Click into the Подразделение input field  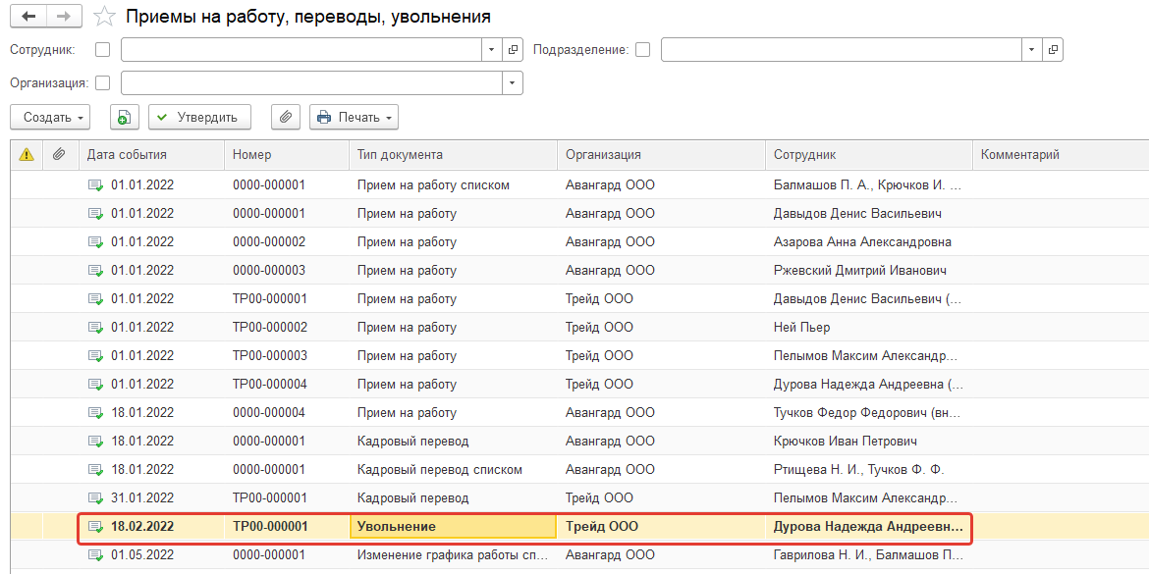click(841, 50)
